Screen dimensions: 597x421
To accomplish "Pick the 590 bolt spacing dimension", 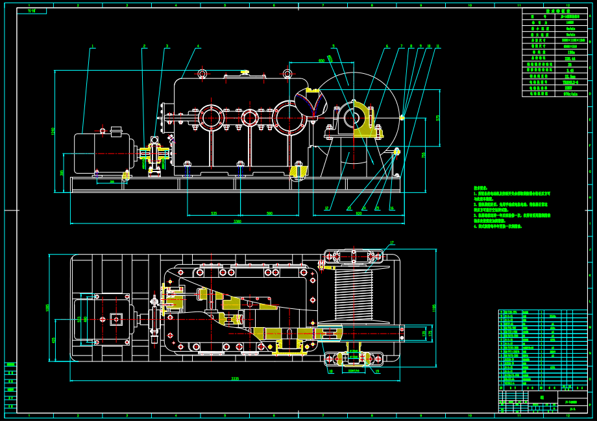I will [x=269, y=213].
